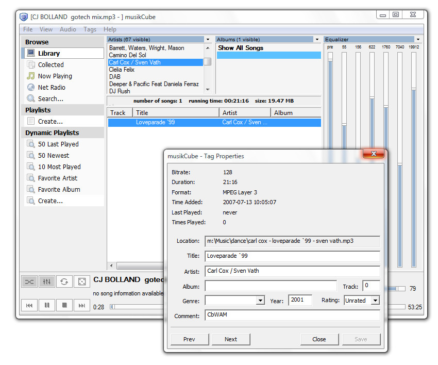
Task: Sort by the Track column header
Action: (120, 113)
